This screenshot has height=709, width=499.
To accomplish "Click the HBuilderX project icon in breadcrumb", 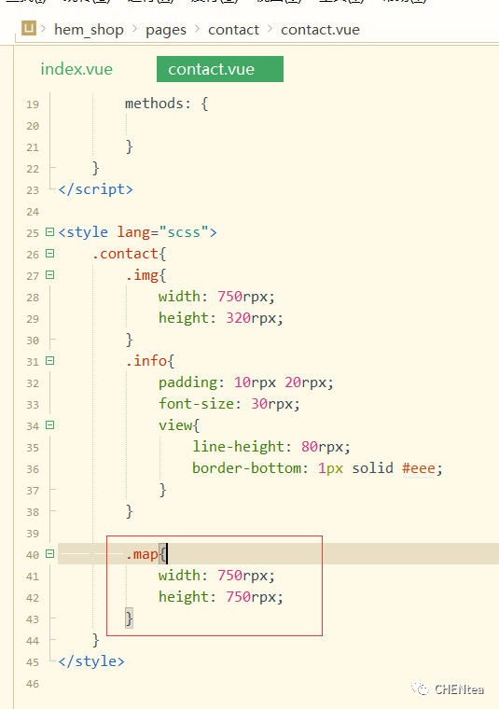I will (29, 29).
